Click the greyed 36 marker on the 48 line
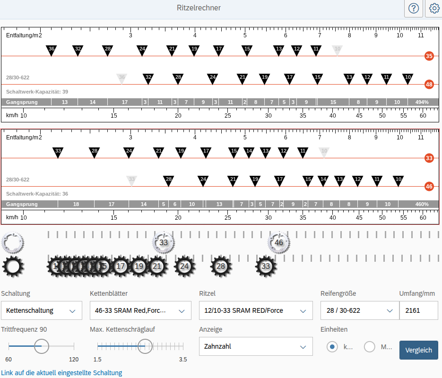 click(122, 78)
